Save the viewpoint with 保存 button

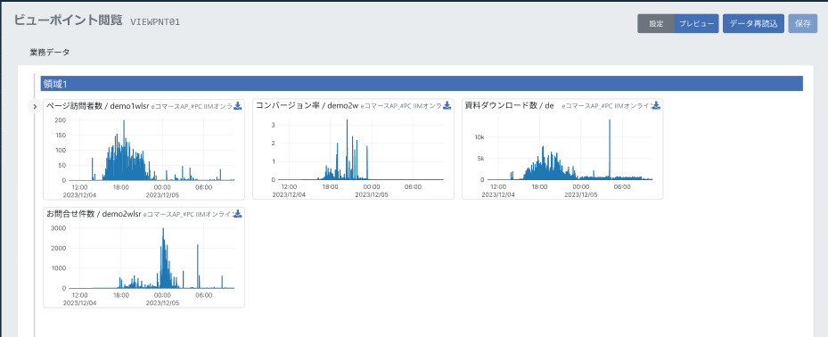point(803,24)
